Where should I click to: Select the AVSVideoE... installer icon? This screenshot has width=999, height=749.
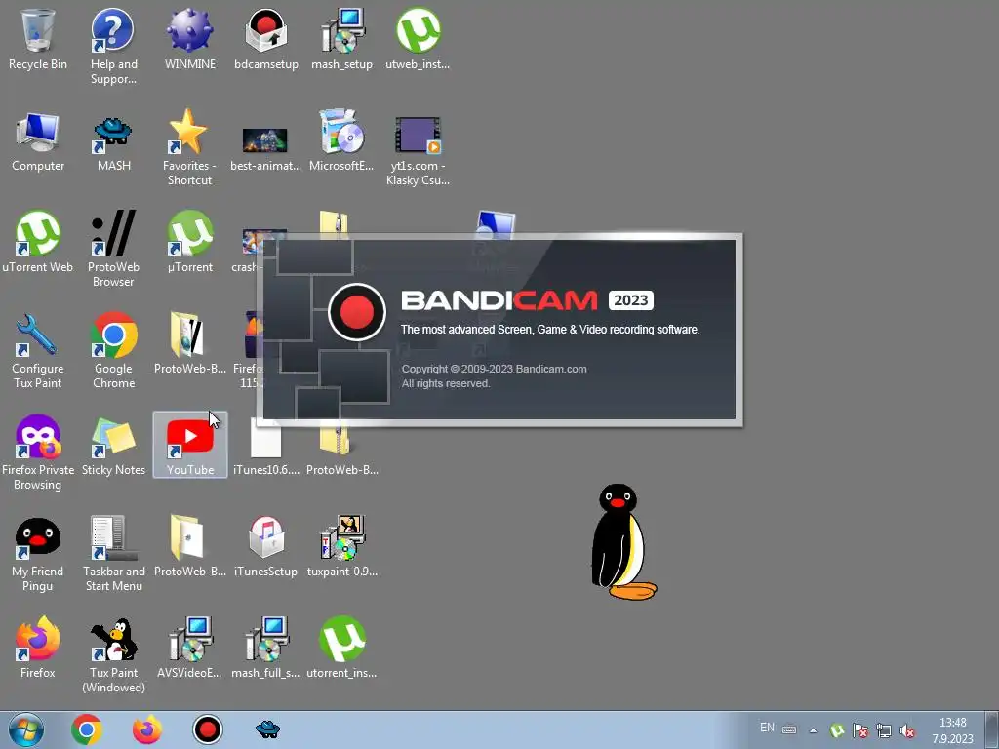190,648
